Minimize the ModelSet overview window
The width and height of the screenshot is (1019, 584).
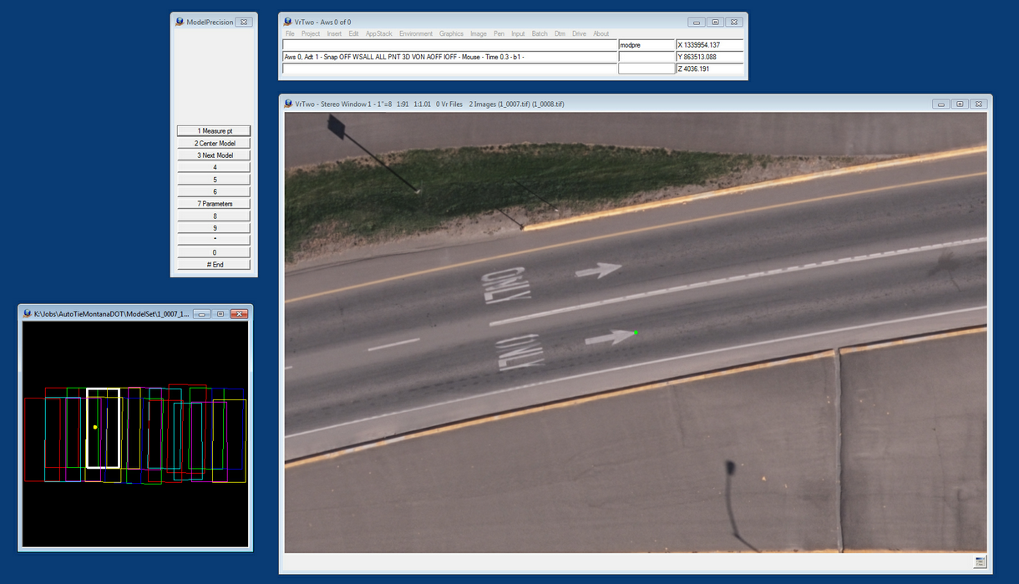[202, 314]
